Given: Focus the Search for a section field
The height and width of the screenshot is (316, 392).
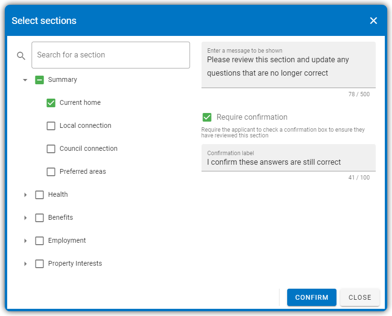Looking at the screenshot, I should (x=111, y=55).
